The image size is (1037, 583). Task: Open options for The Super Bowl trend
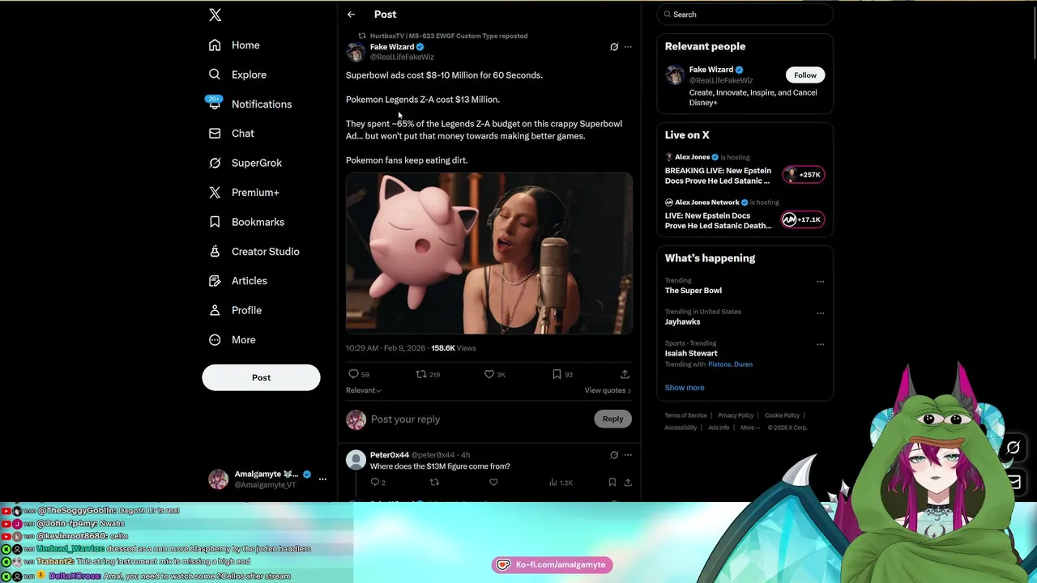(821, 282)
